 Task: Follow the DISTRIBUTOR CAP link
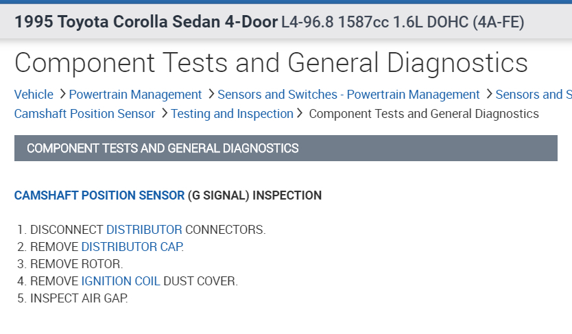pos(132,247)
